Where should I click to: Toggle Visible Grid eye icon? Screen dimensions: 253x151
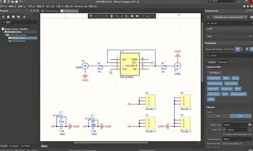coord(249,125)
